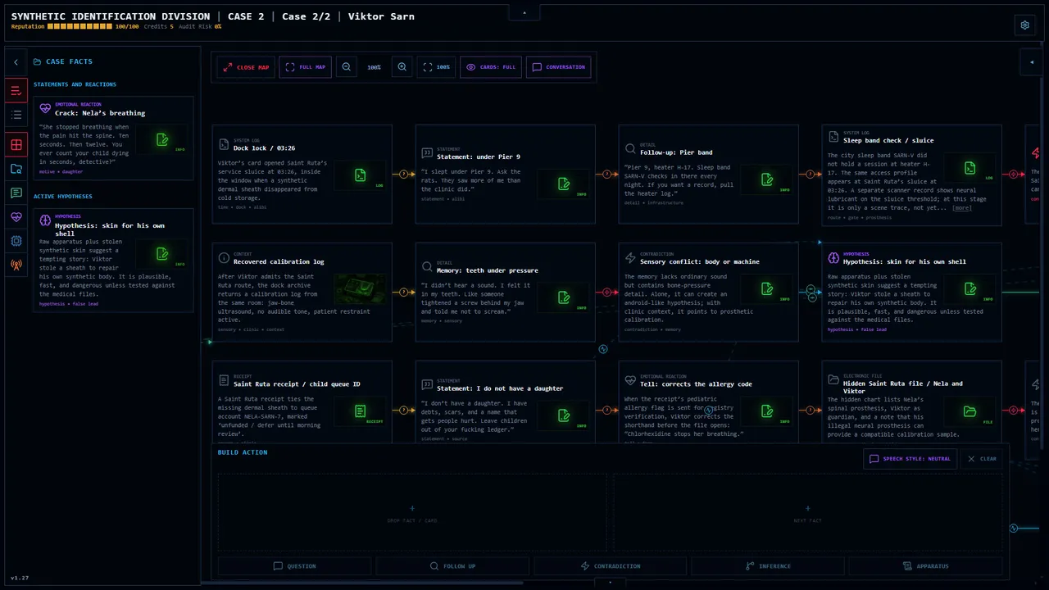Click Clear in Build Action

(982, 459)
